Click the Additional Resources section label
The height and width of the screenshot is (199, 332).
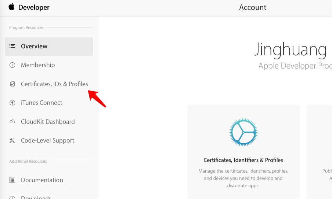[x=28, y=161]
